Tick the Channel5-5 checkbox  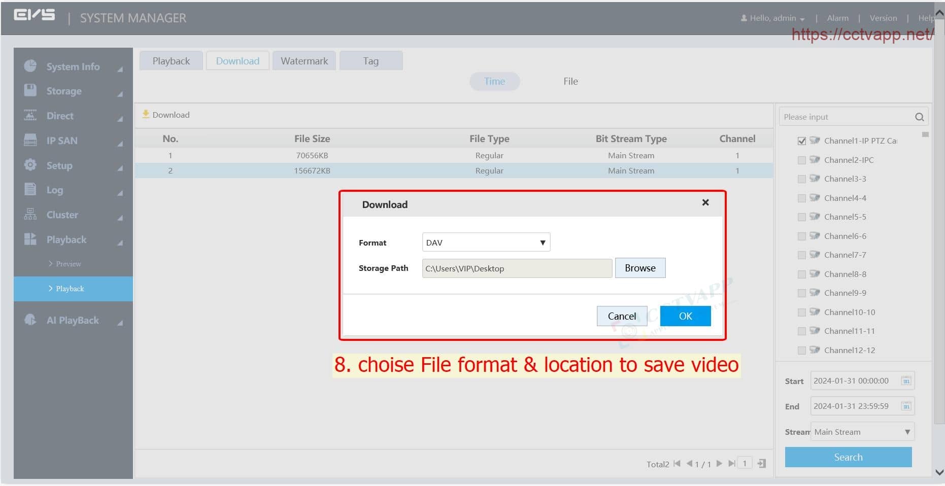802,217
